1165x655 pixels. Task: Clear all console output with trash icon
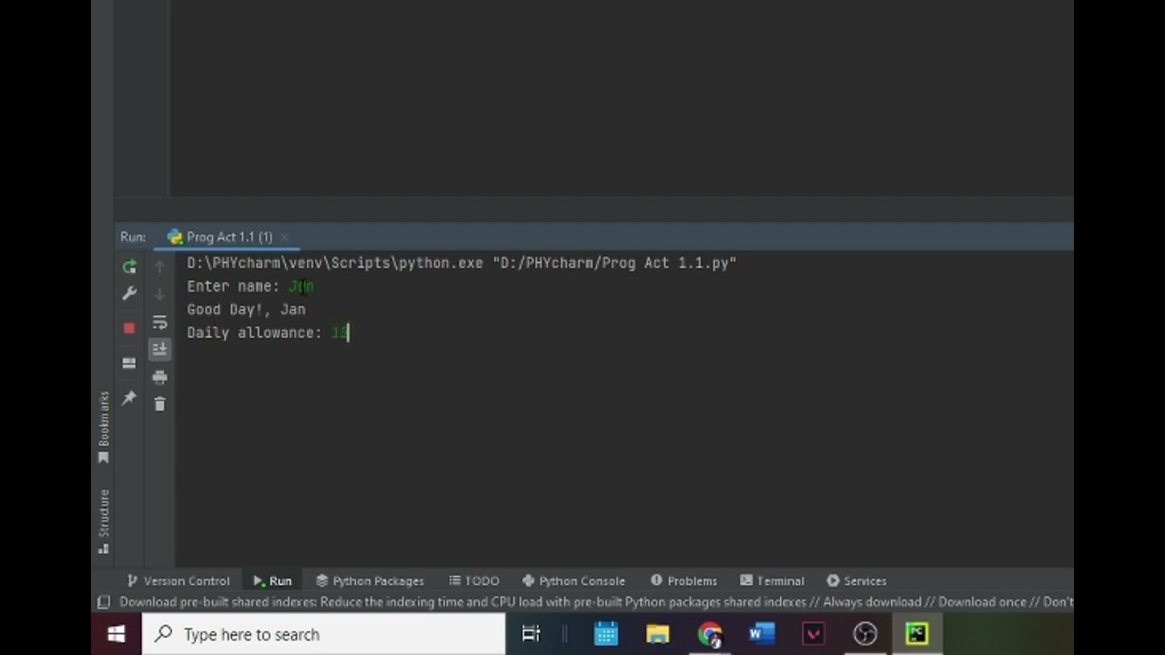click(x=160, y=404)
